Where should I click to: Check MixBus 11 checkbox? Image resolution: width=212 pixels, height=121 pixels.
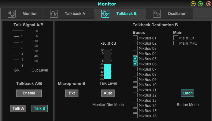point(135,90)
